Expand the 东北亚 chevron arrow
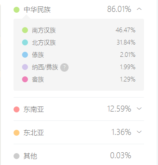 point(139,132)
